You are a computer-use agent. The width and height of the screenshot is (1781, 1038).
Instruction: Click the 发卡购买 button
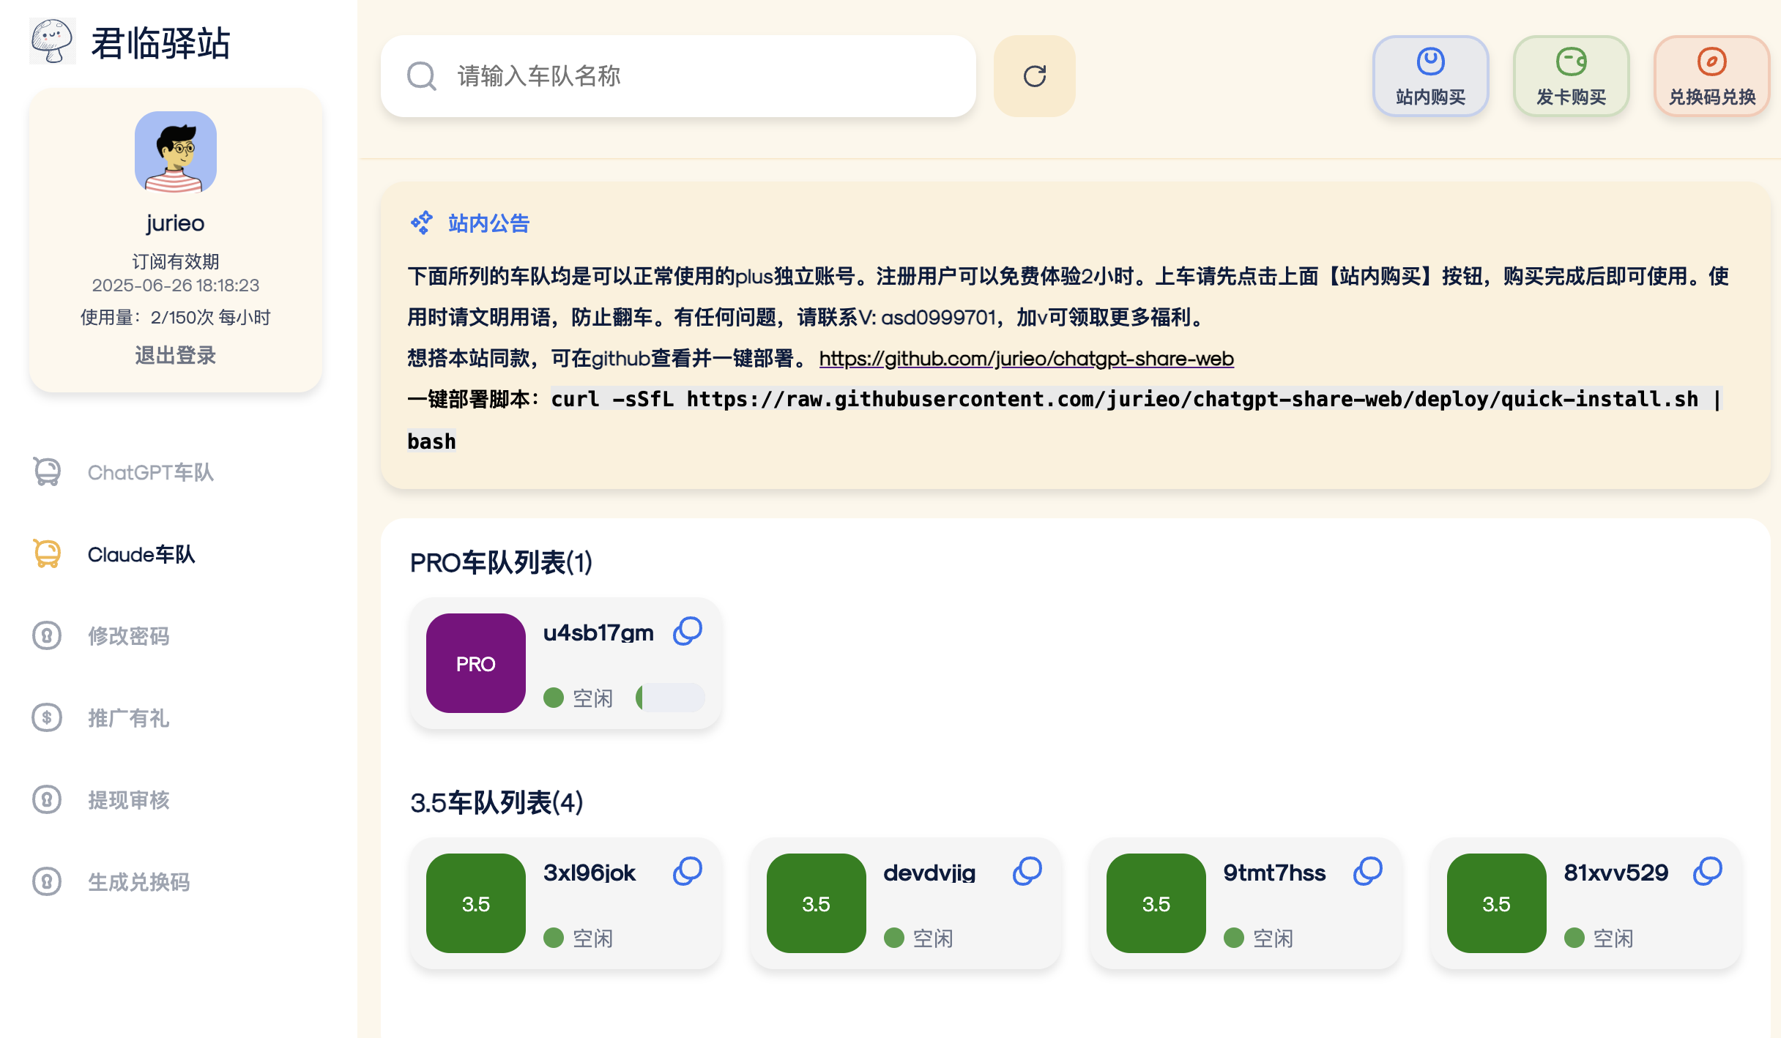pyautogui.click(x=1571, y=76)
